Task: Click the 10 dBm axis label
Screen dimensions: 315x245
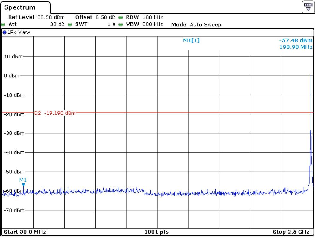Action: 13,56
